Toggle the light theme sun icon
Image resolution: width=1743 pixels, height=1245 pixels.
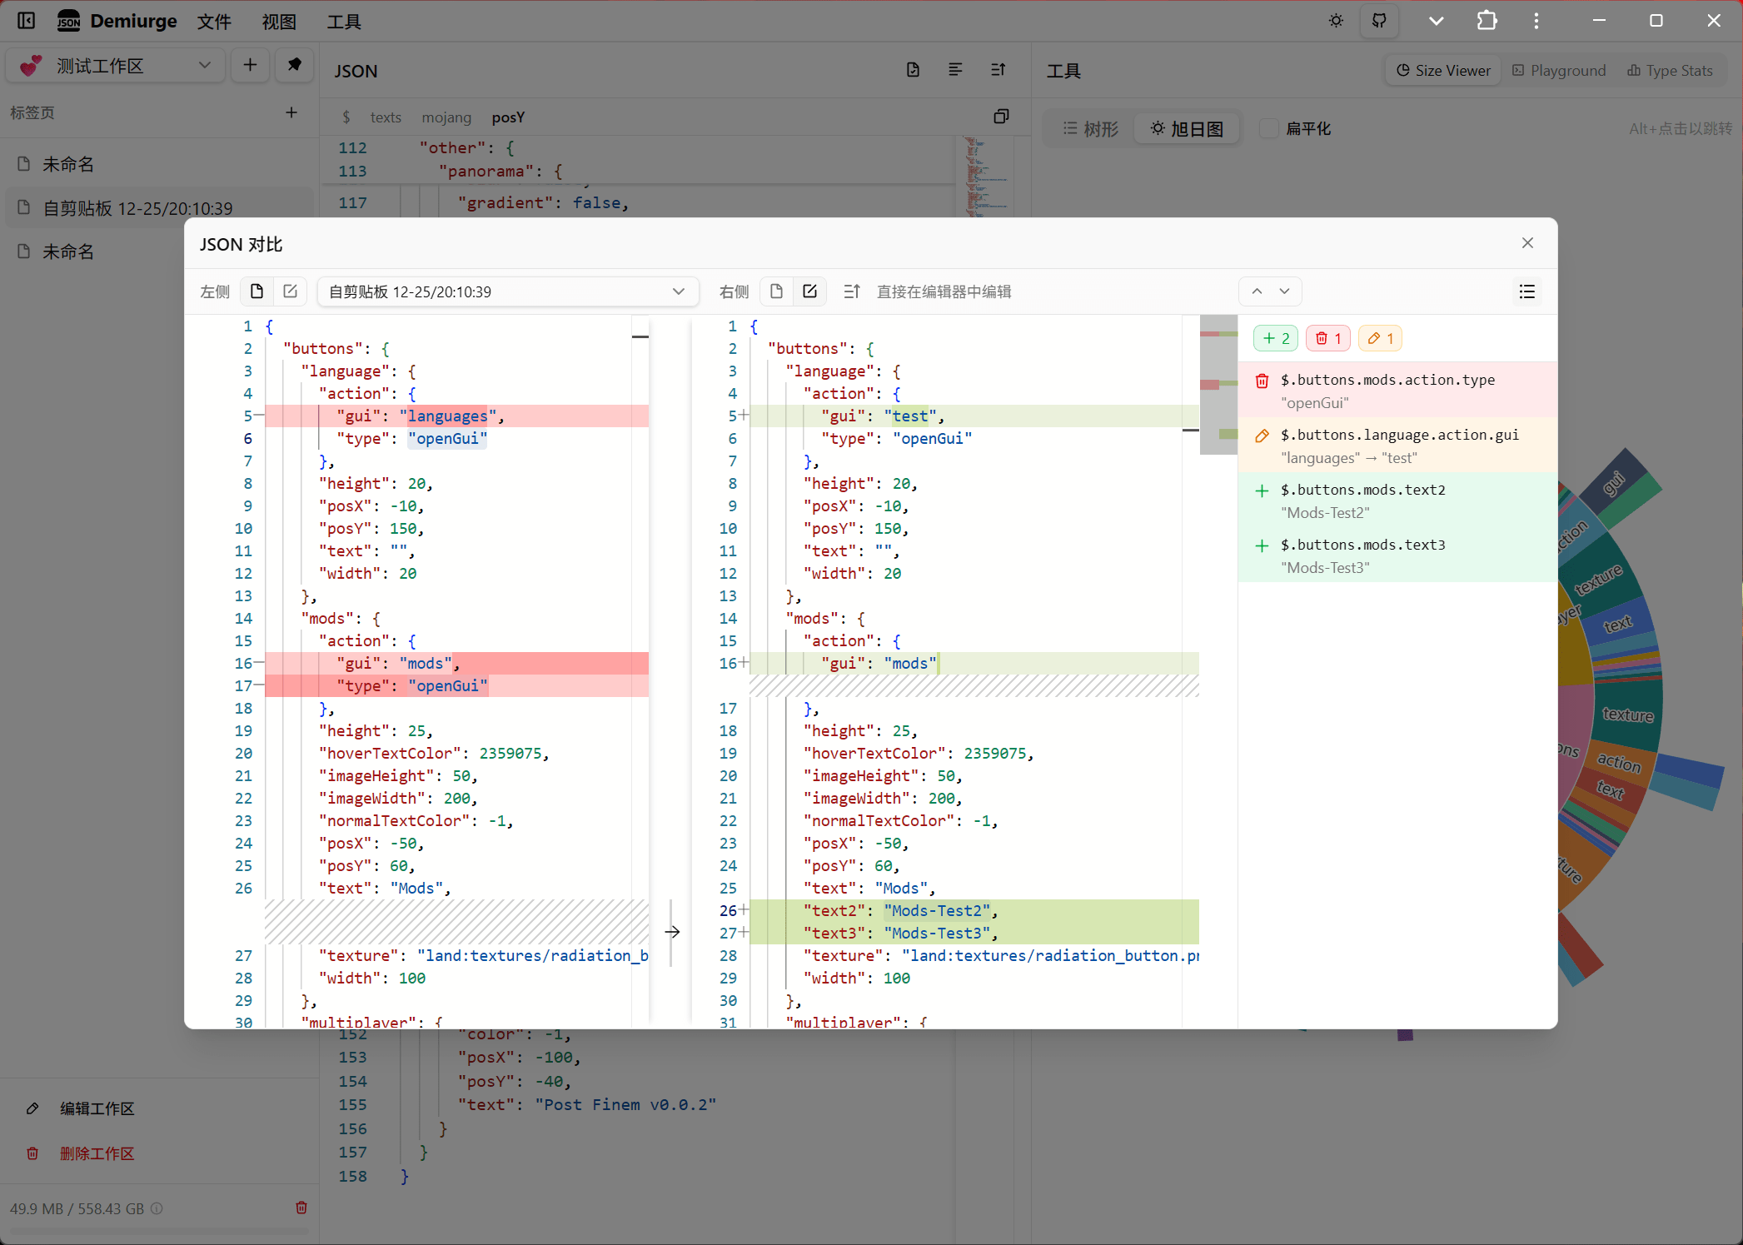[x=1336, y=21]
